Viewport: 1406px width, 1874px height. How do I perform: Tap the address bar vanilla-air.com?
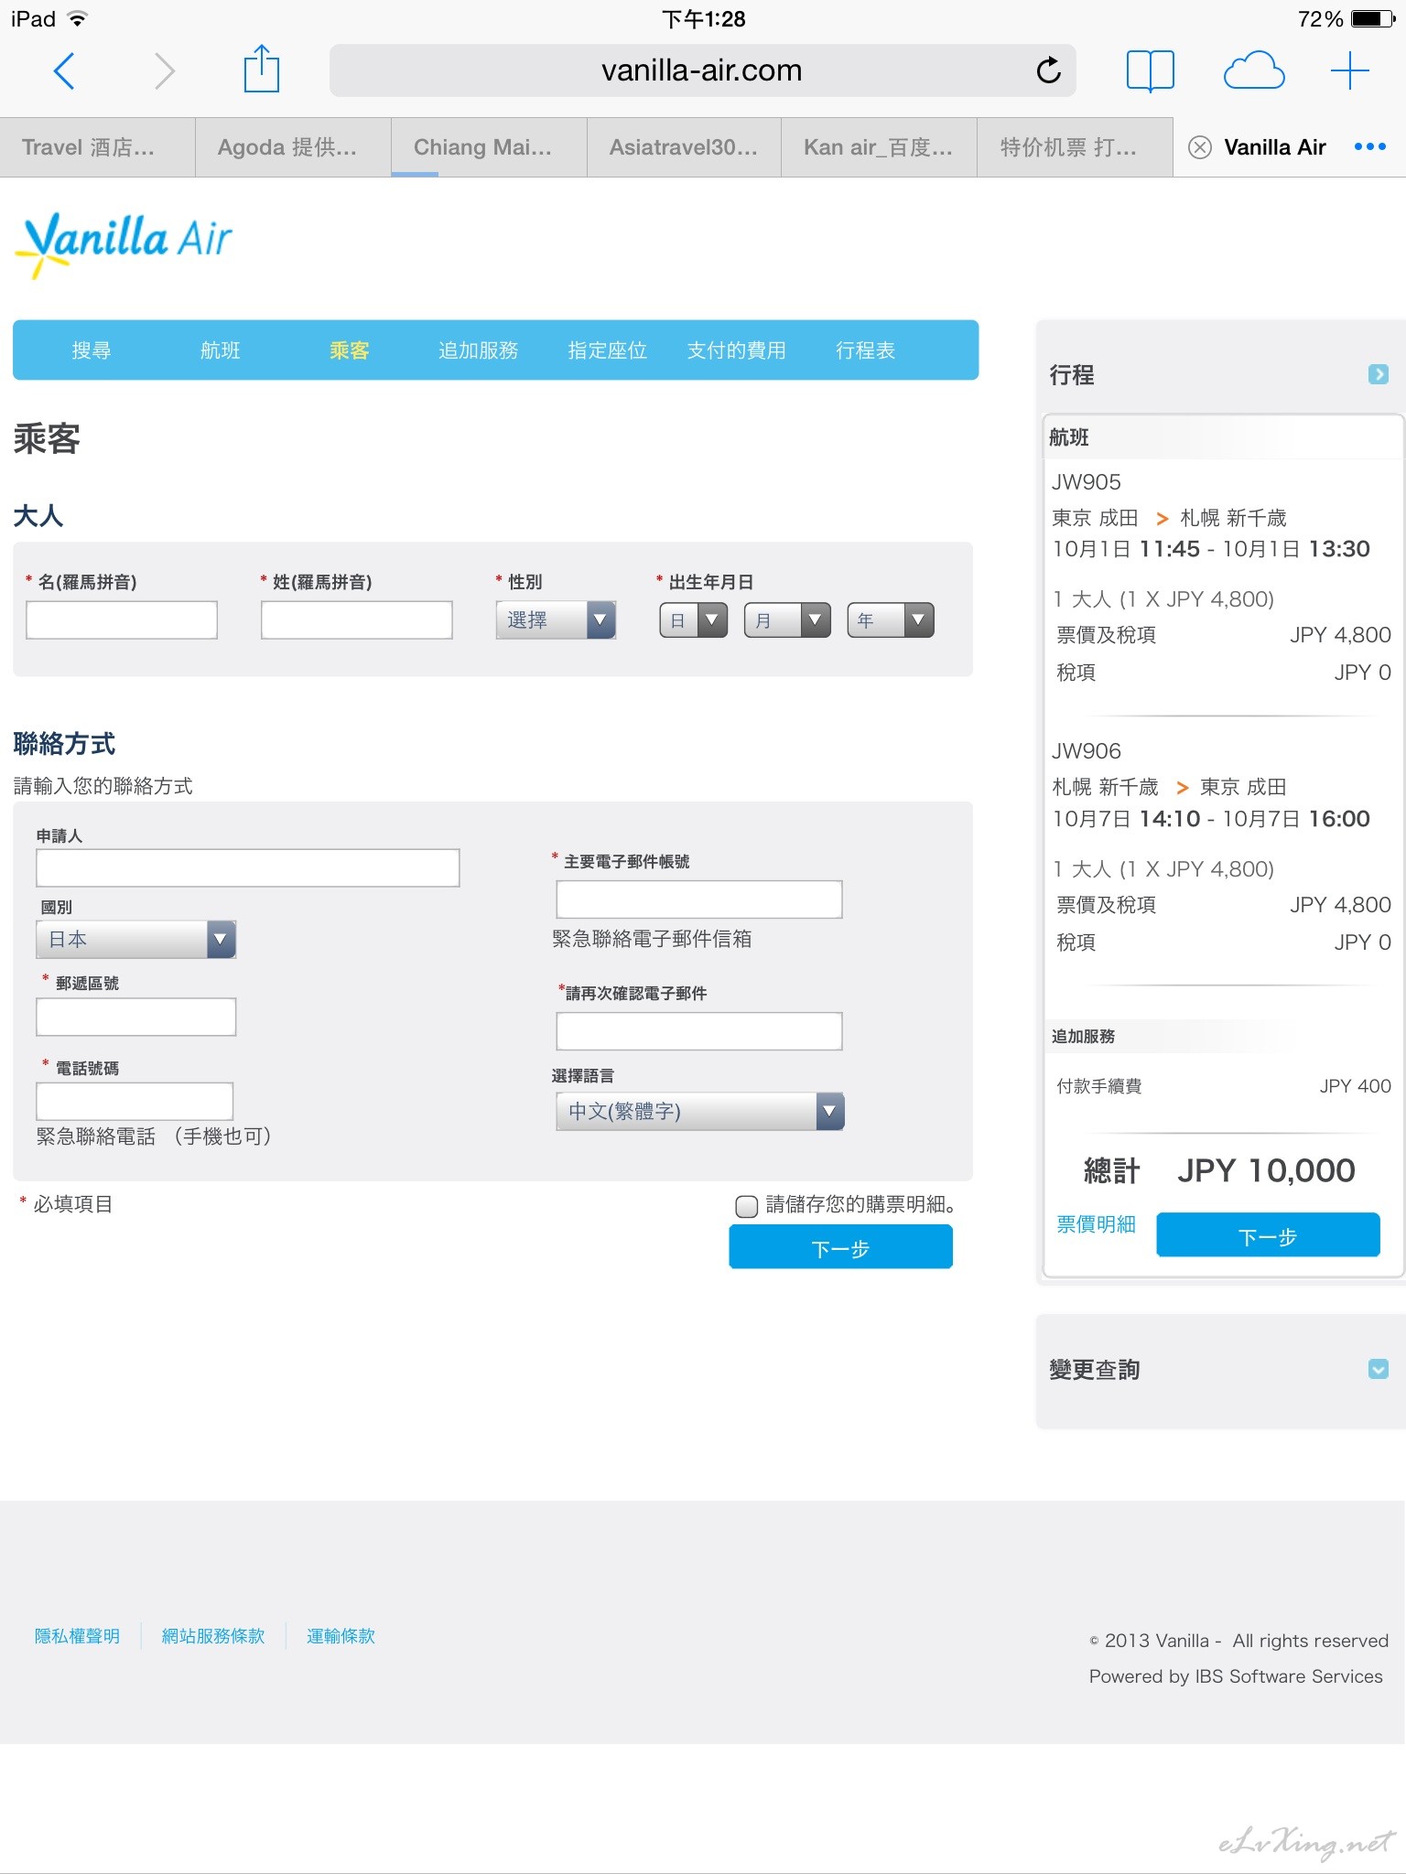[702, 70]
